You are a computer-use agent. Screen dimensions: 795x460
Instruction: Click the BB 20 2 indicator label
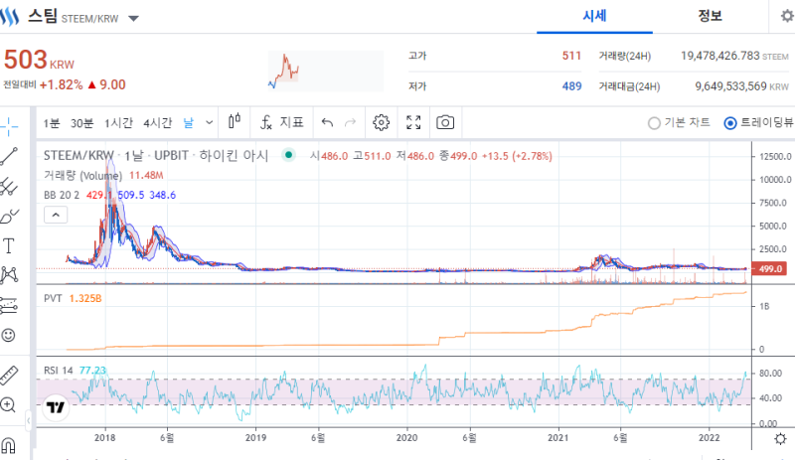62,196
